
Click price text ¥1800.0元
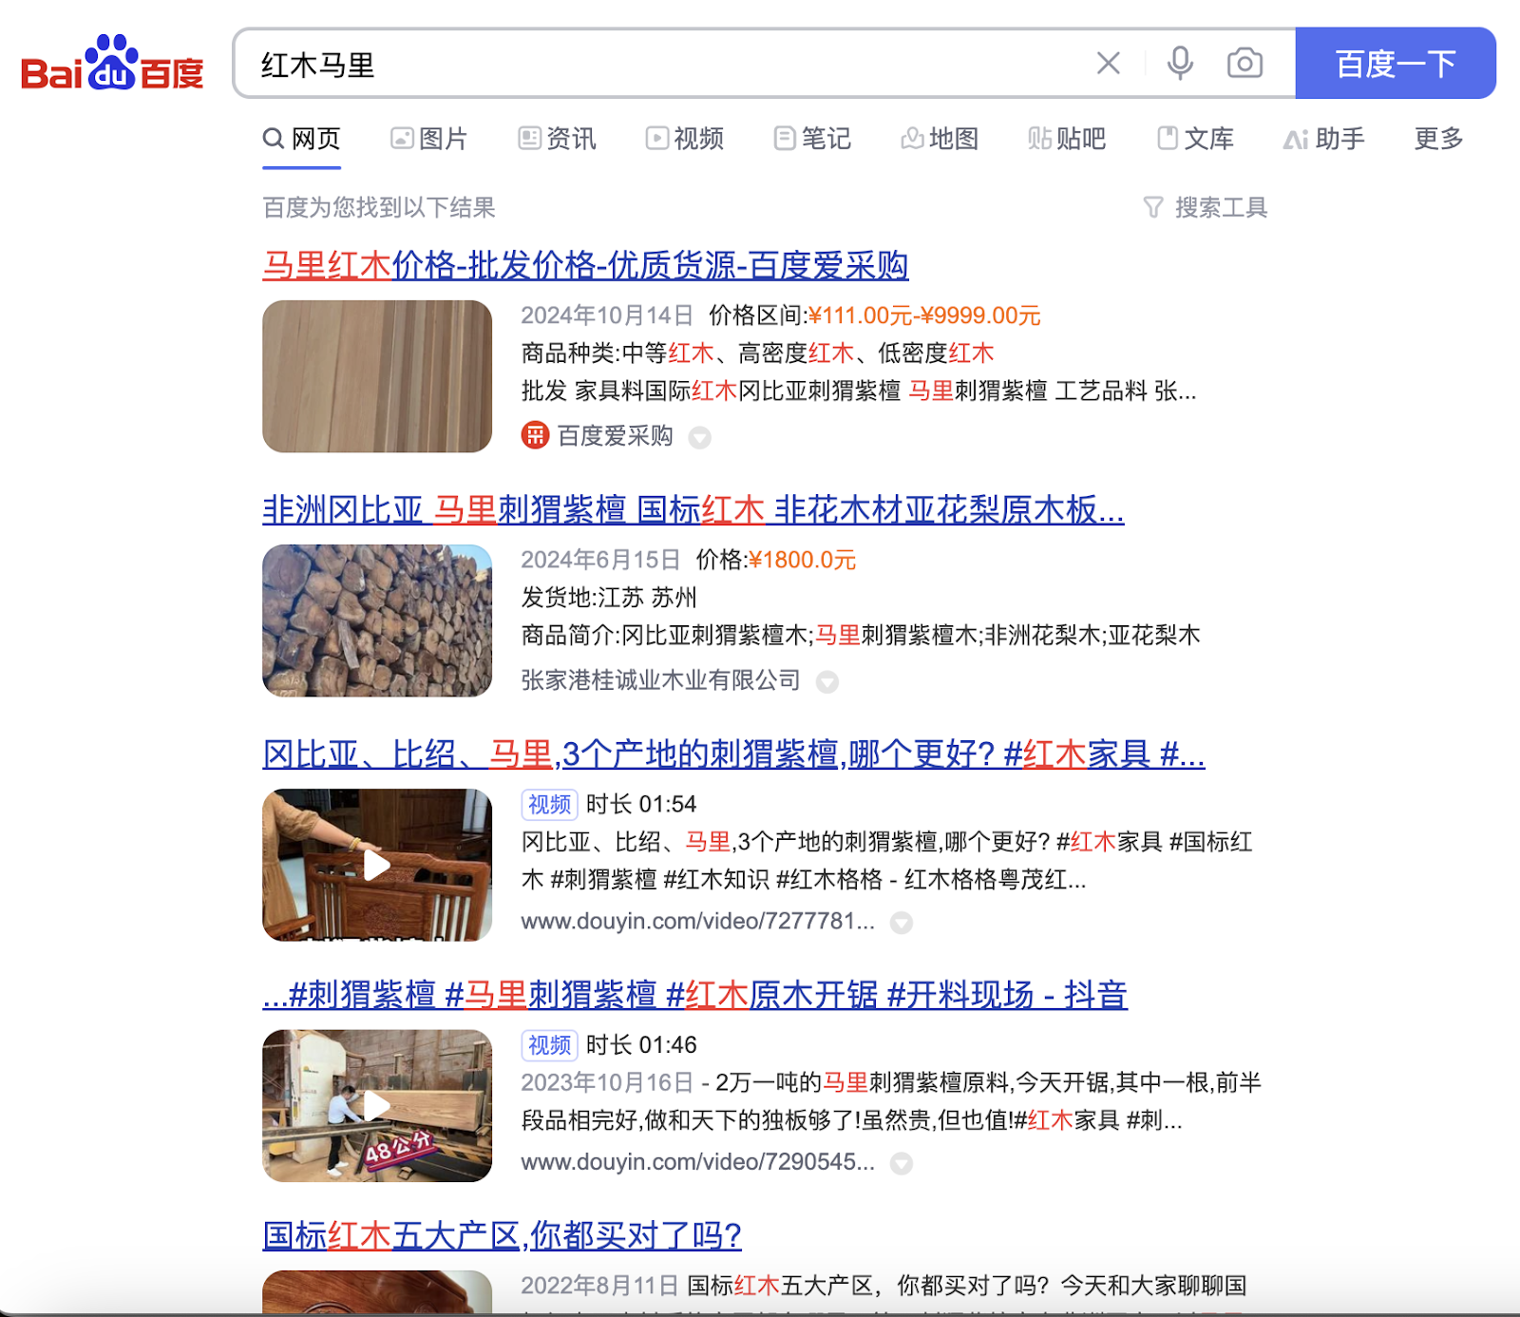click(802, 560)
